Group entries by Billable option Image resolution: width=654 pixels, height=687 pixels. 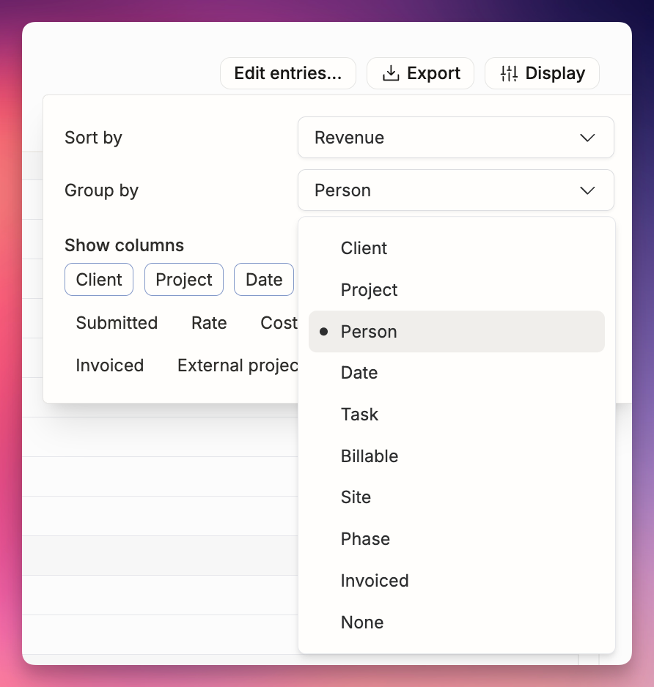tap(457, 456)
